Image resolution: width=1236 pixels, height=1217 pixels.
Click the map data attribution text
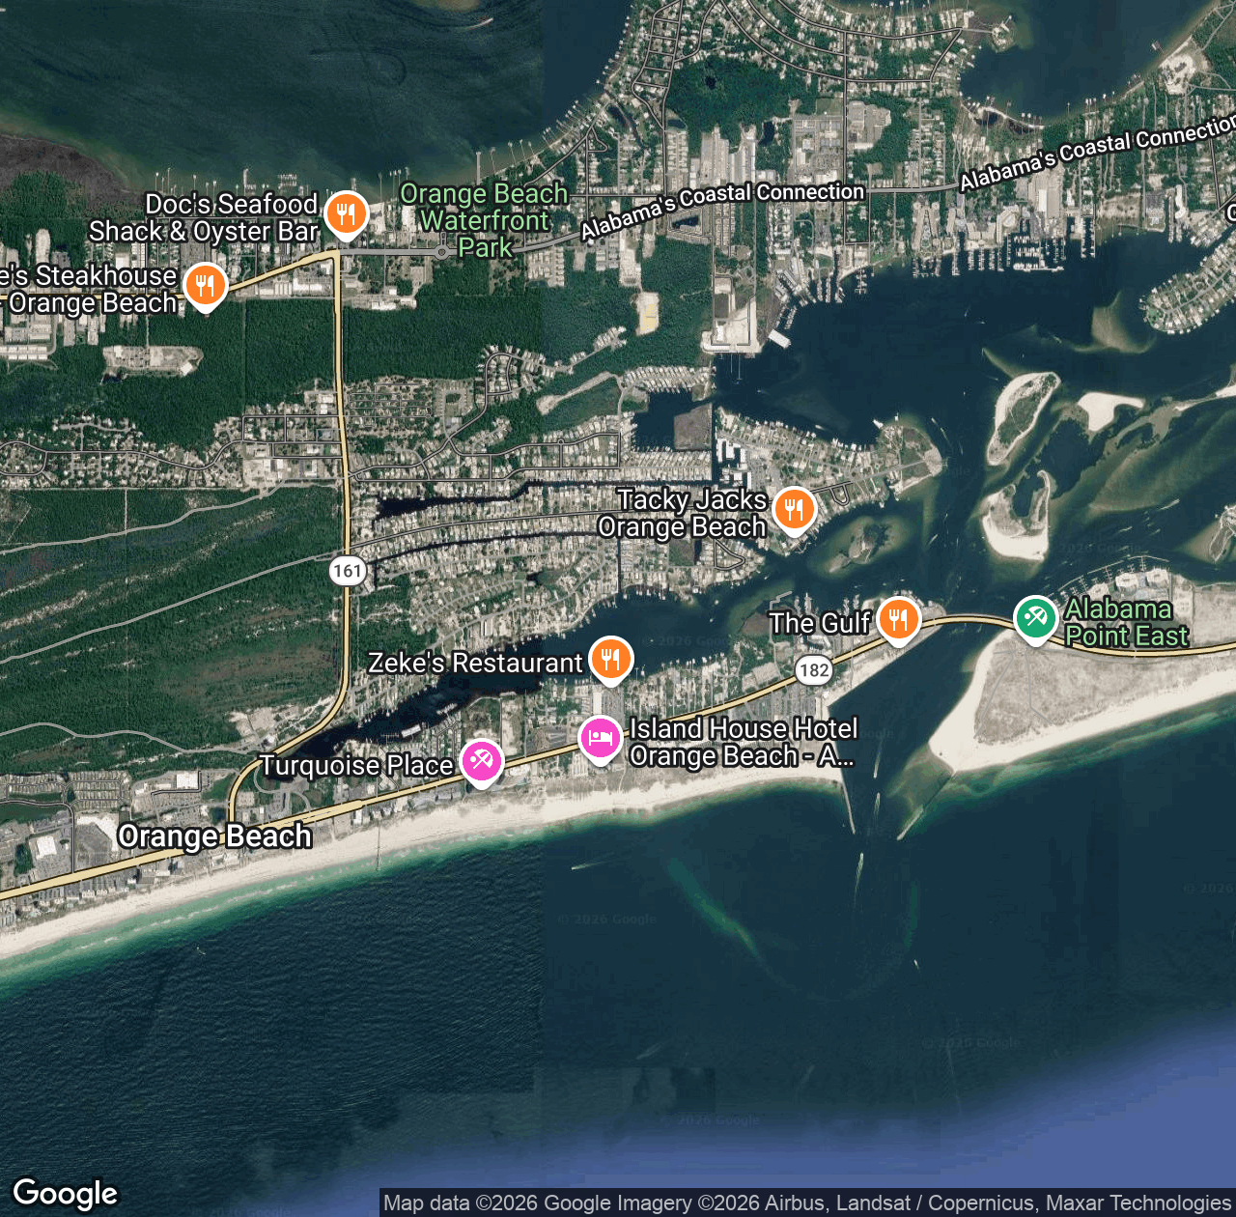tap(807, 1203)
